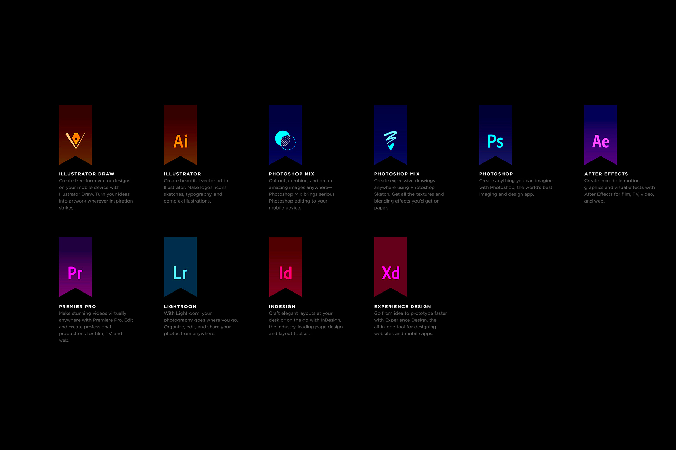Click the "AFTER EFFECTS" heading
676x450 pixels.
606,174
